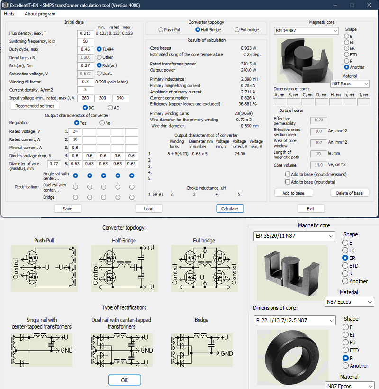Select AC input voltage option
Image resolution: width=379 pixels, height=389 pixels.
tap(110, 108)
